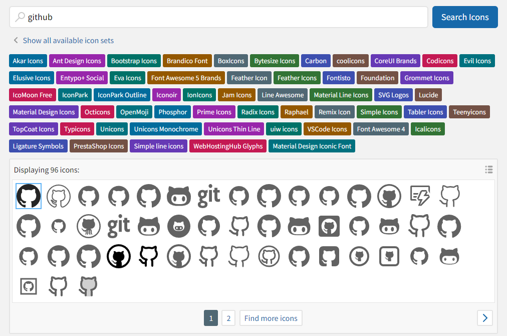Screen dimensions: 507x336
Task: Click the Search Icons button
Action: 465,17
